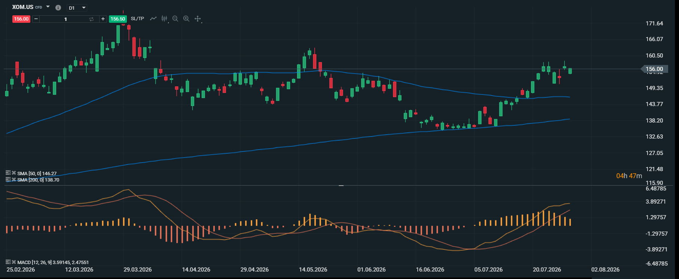This screenshot has width=679, height=279.
Task: Sell at 156.00 red button
Action: [x=21, y=19]
